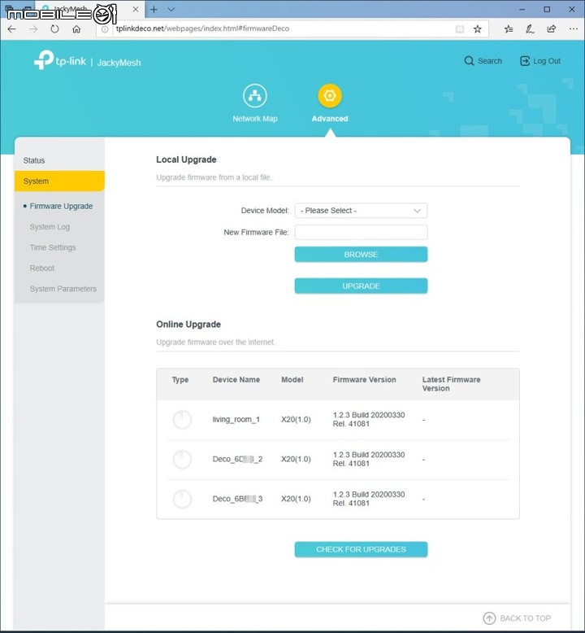Click the browser address bar URL
Viewport: 585px width, 633px height.
click(x=202, y=28)
